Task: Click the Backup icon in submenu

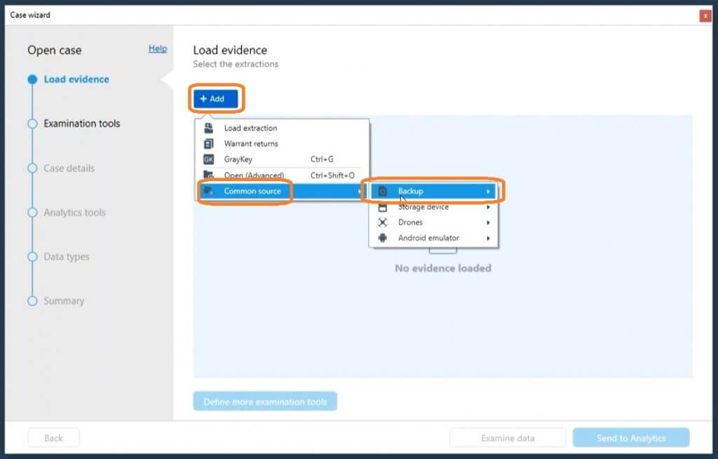Action: pyautogui.click(x=382, y=191)
